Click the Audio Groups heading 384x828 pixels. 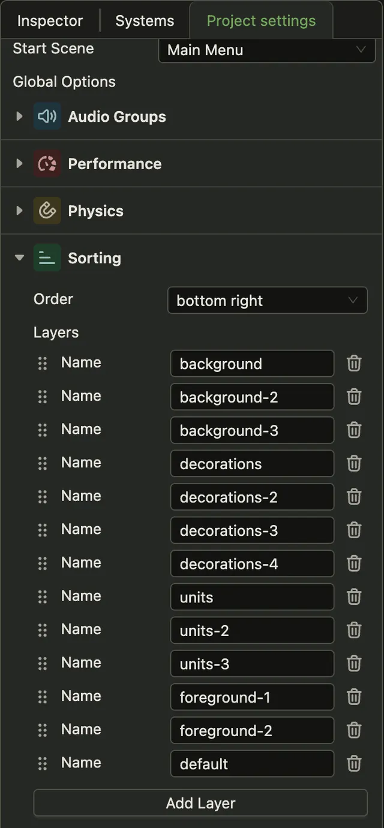click(x=117, y=116)
